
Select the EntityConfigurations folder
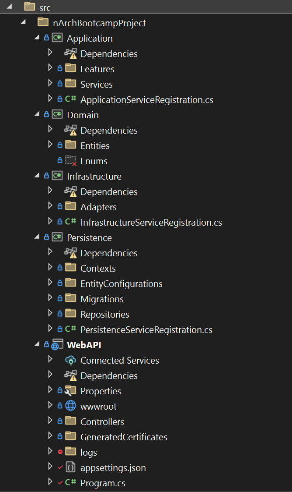point(122,283)
